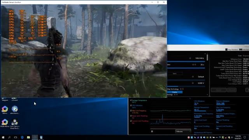Minimize the Hellblade game window
This screenshot has height=140, width=249.
(x=152, y=2)
